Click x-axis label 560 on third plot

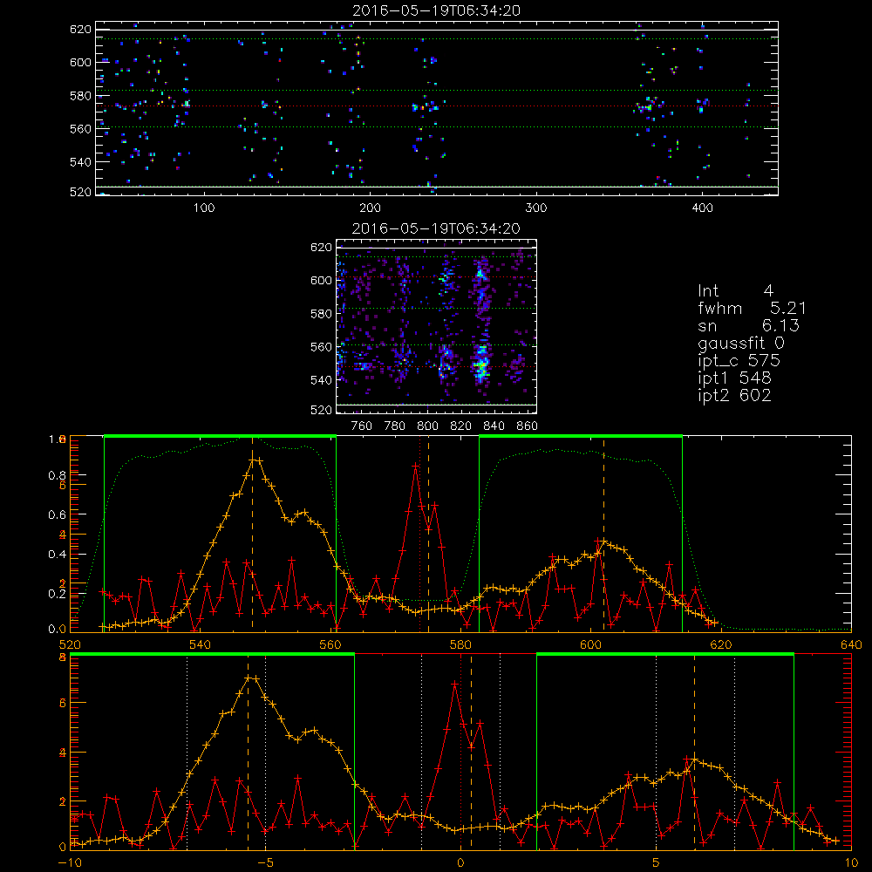330,645
